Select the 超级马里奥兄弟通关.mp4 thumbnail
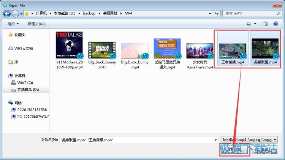 pyautogui.click(x=167, y=48)
